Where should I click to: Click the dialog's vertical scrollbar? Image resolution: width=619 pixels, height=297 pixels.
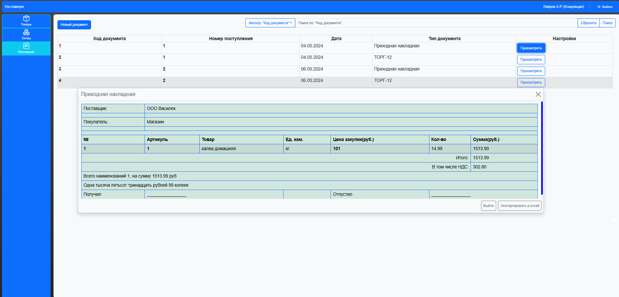click(x=542, y=148)
